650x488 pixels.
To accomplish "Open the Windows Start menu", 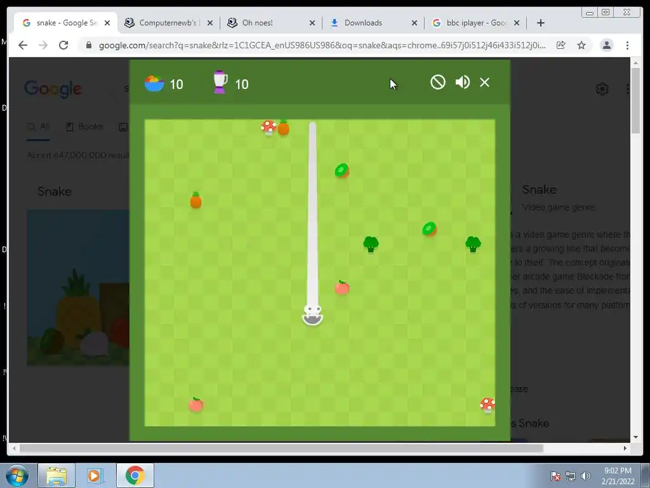I will click(x=17, y=475).
